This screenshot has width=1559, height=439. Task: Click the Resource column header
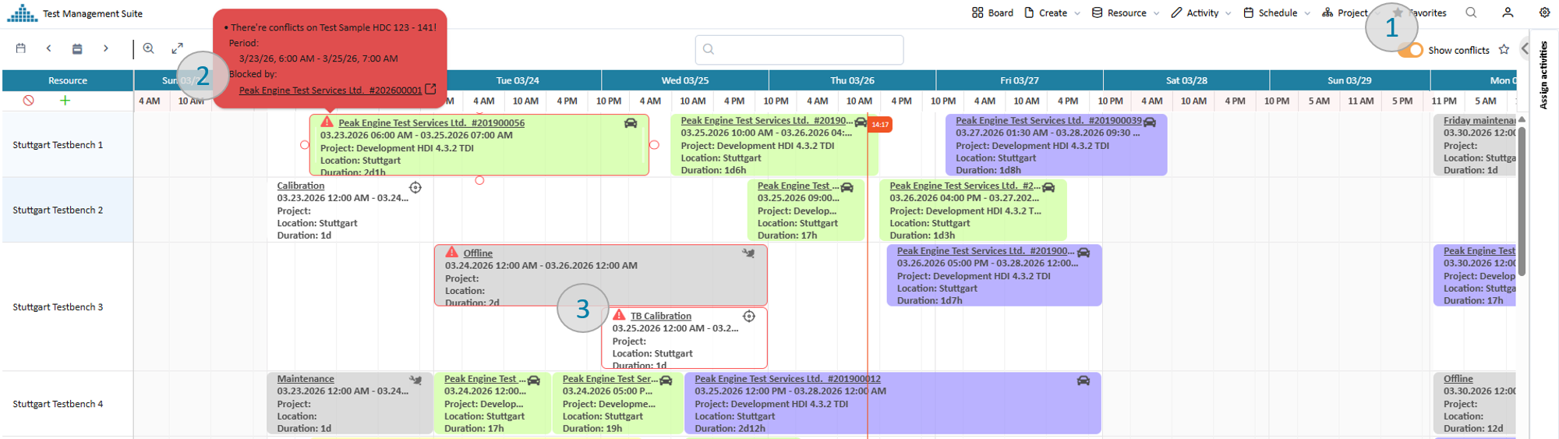pos(68,80)
